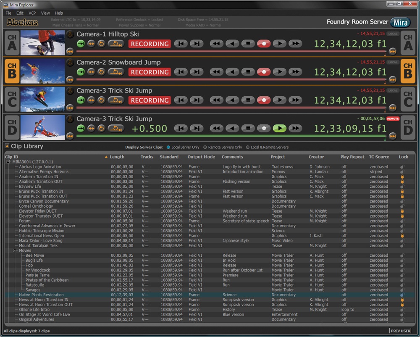The image size is (420, 337).
Task: Go to clip start on channel A scrub bar
Action: [70, 51]
